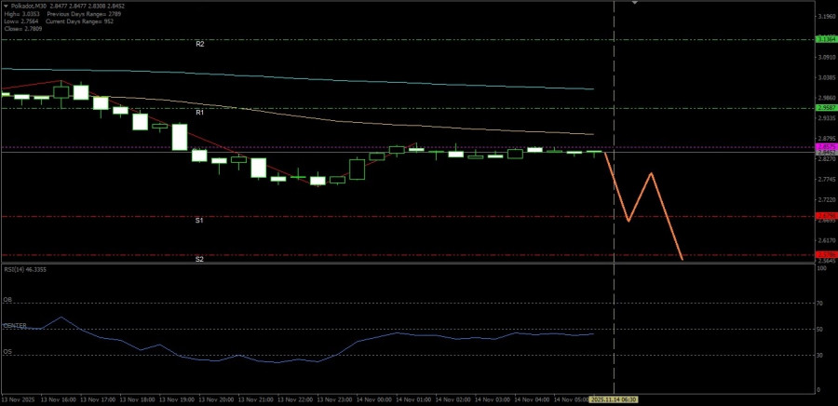838x406 pixels.
Task: Expand the Polkadot,M30 chart title arrow
Action: [6, 5]
